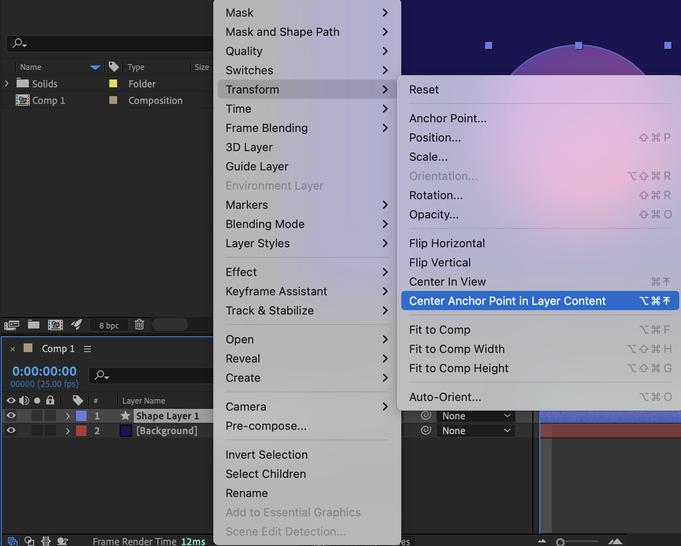Click the timeline zoom out mountain icon
681x546 pixels.
[542, 541]
